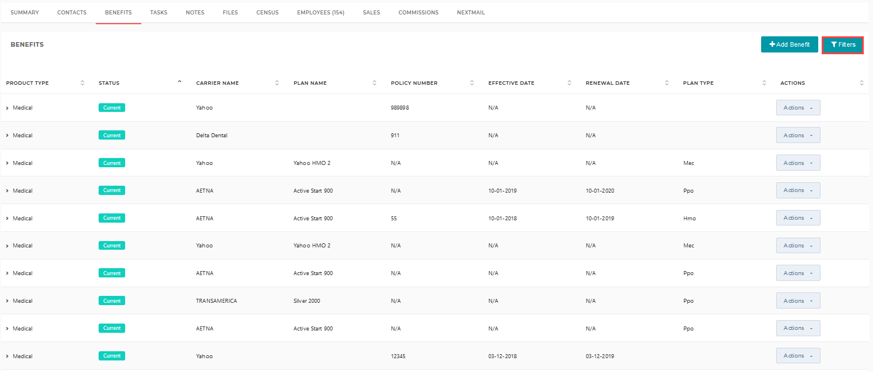Viewport: 873px width, 372px height.
Task: Select the Benefits tab
Action: [118, 13]
